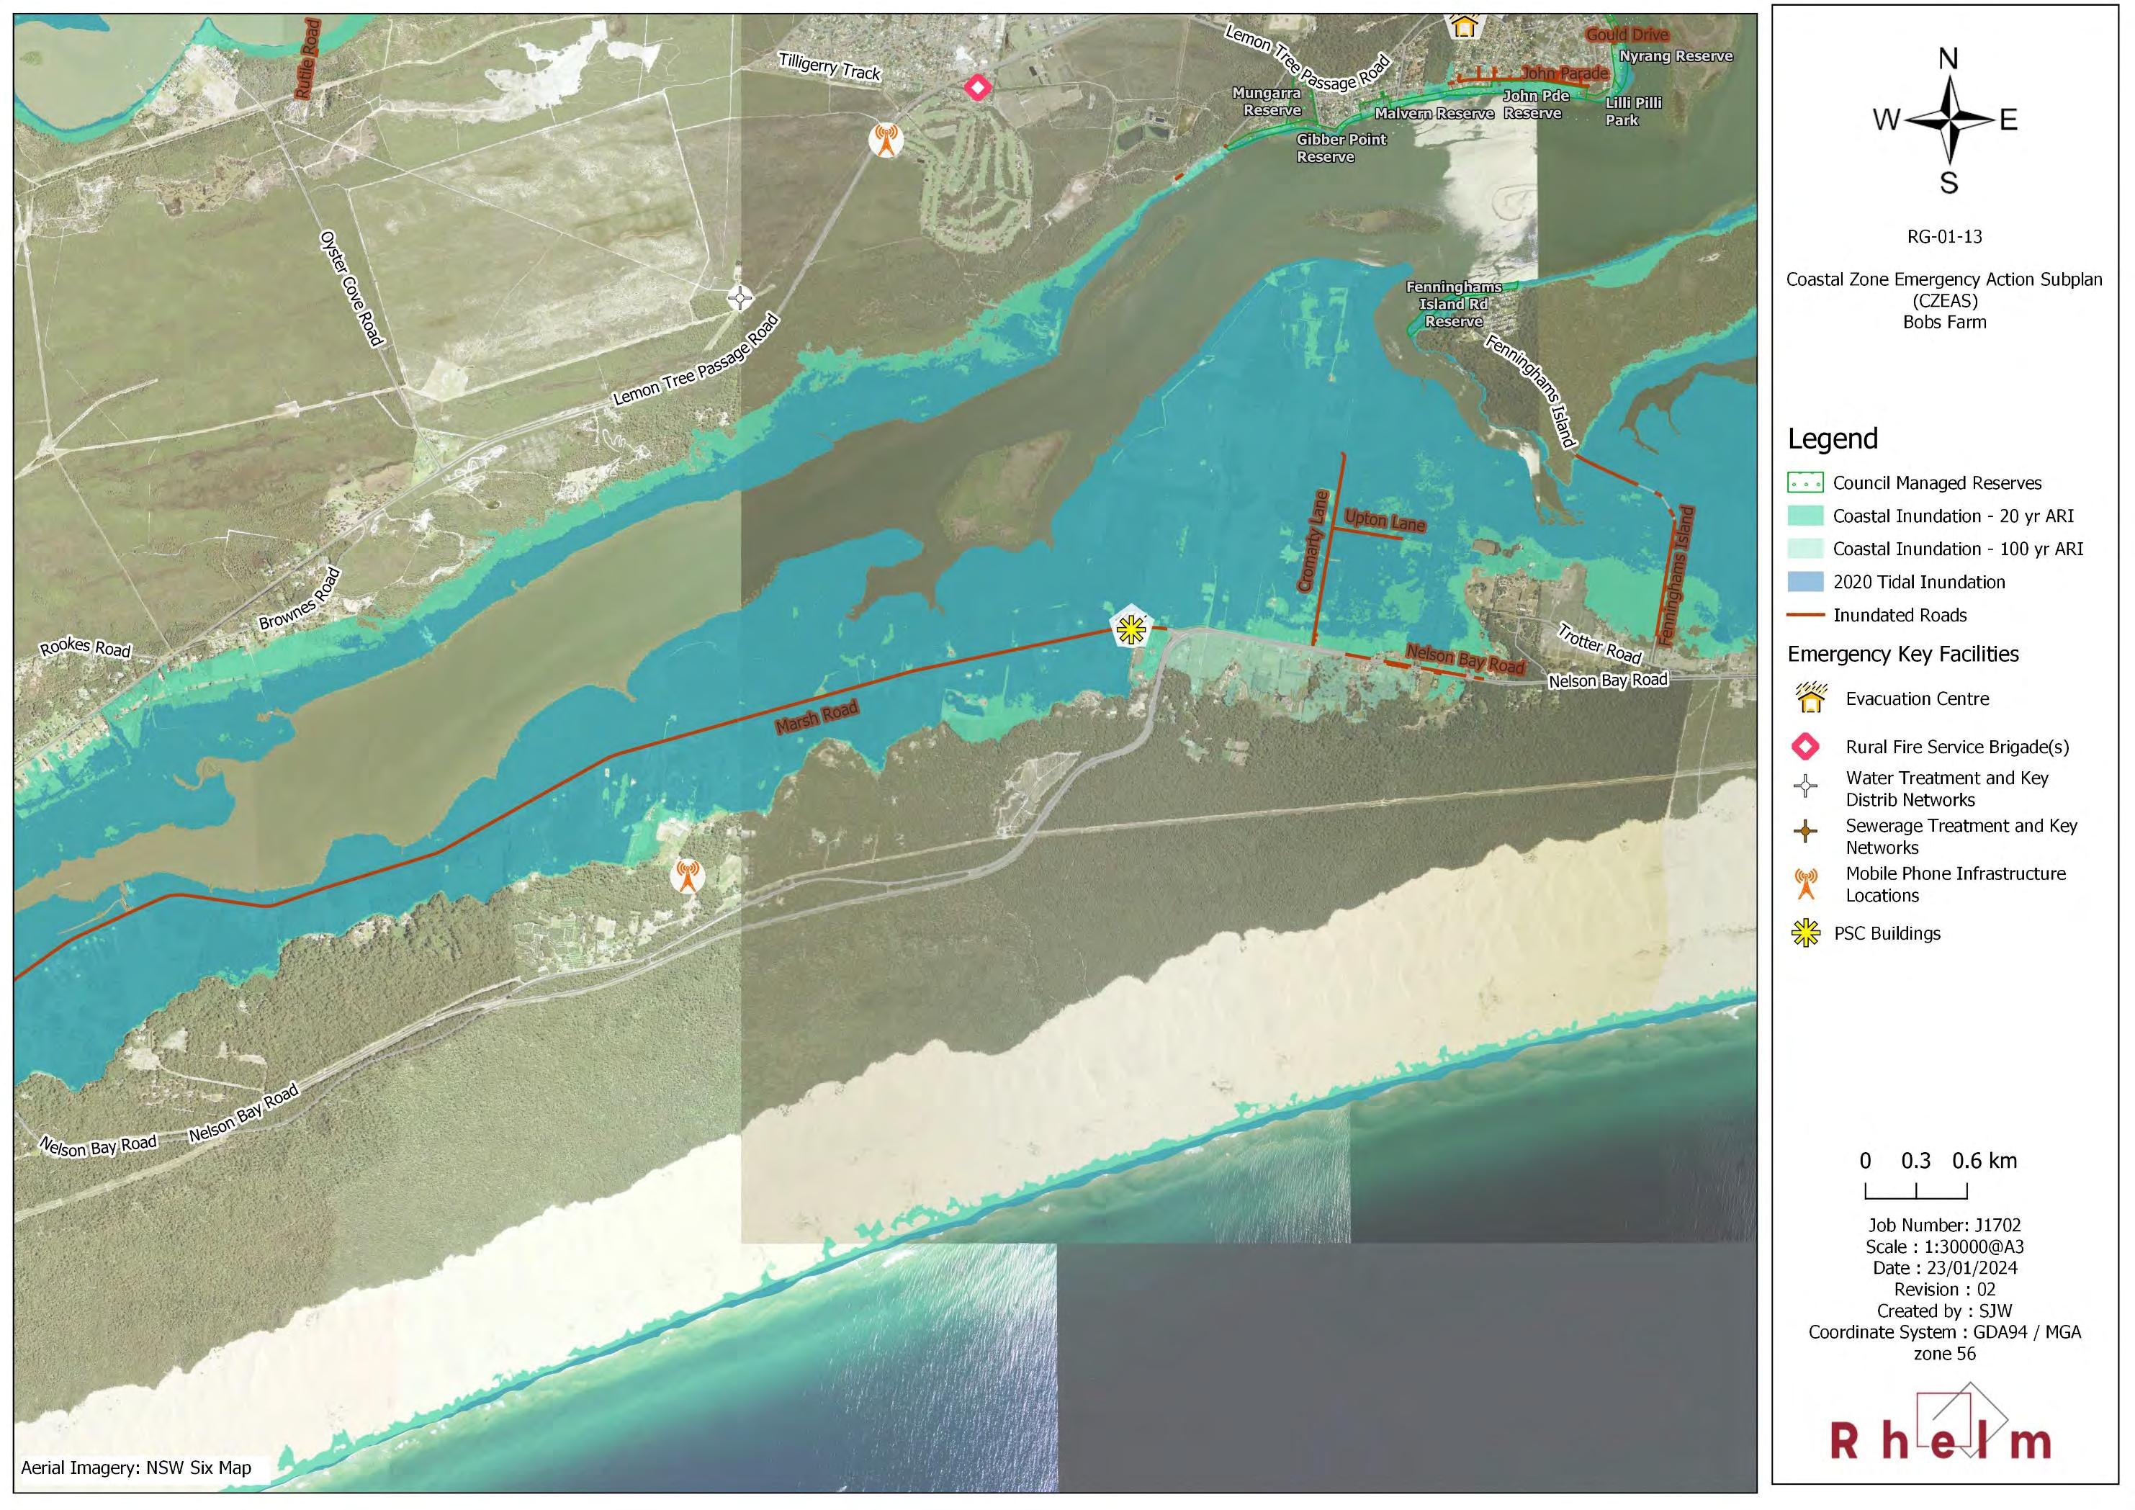Click the mobile tower icon near Tilligerry Track

point(886,140)
